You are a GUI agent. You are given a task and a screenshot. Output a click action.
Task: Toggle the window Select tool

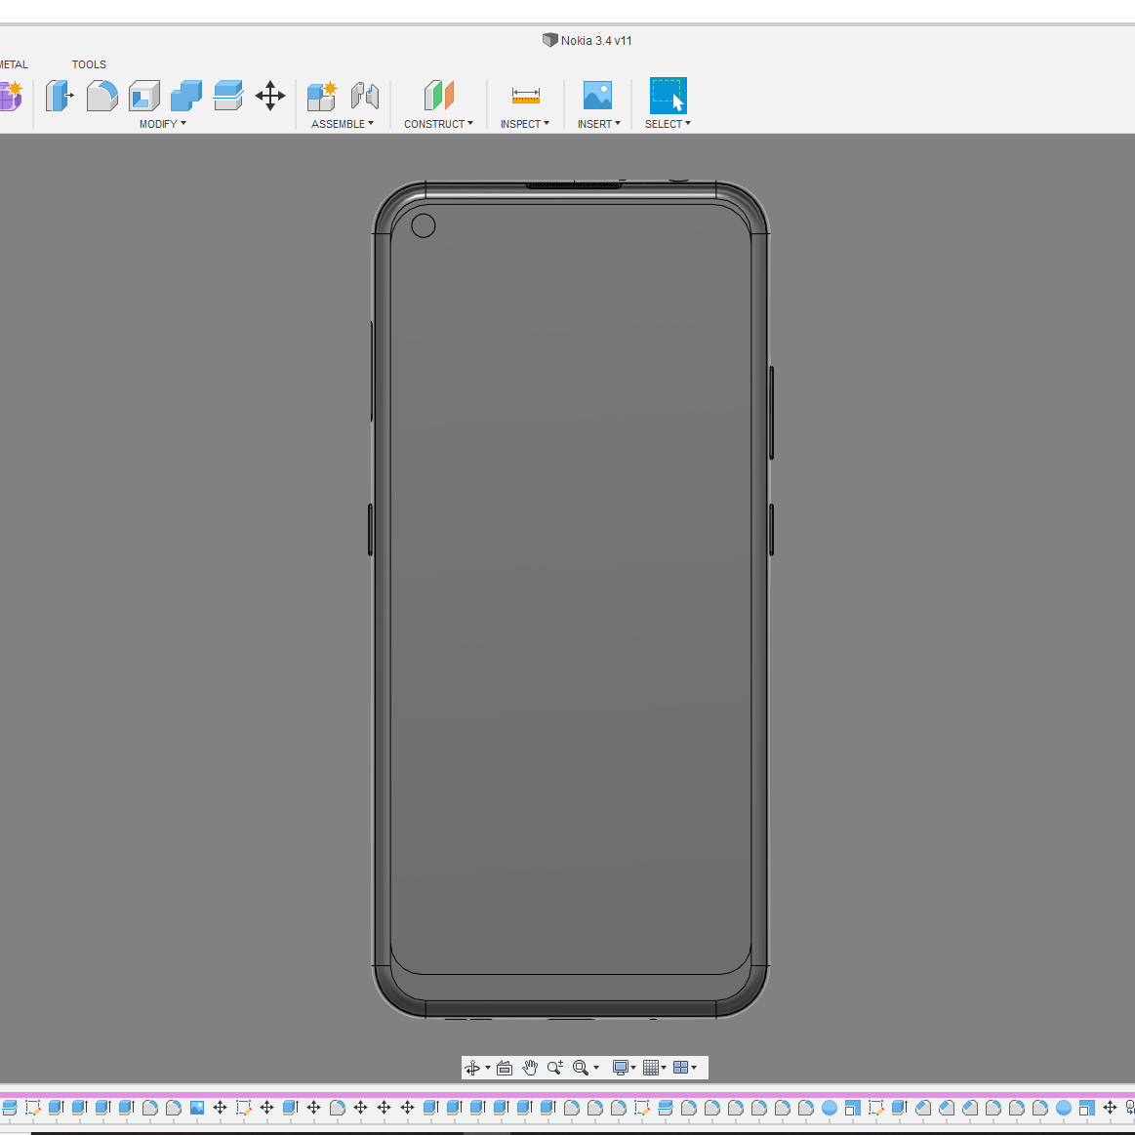pyautogui.click(x=668, y=96)
